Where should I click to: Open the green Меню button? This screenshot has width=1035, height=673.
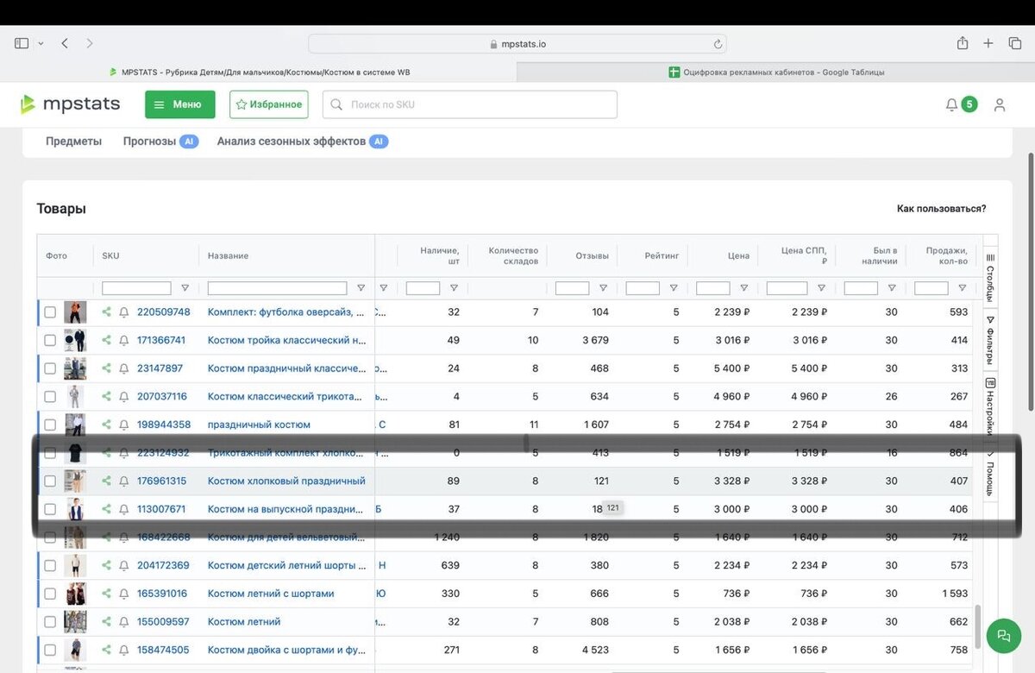(179, 104)
